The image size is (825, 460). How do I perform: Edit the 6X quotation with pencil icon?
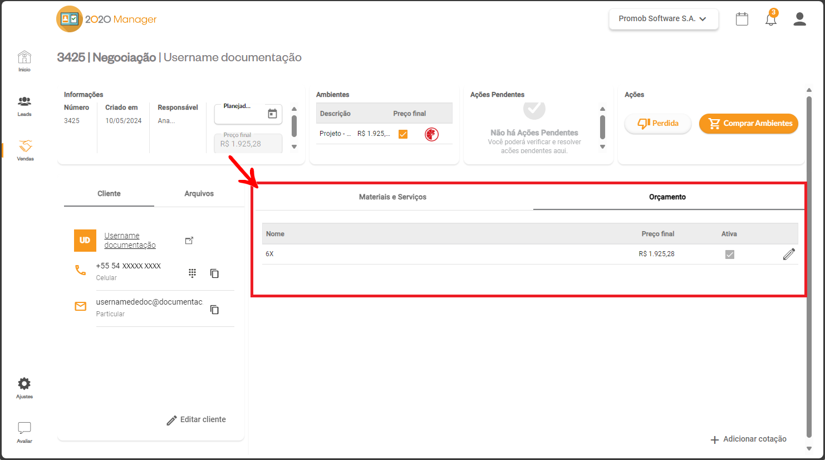point(789,255)
